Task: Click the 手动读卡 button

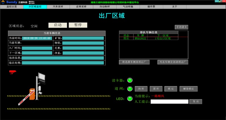Action: click(181, 27)
